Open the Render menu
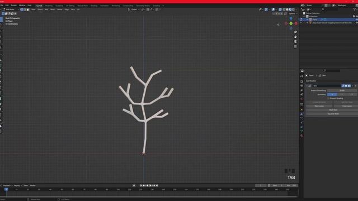The image size is (358, 201). coord(13,5)
